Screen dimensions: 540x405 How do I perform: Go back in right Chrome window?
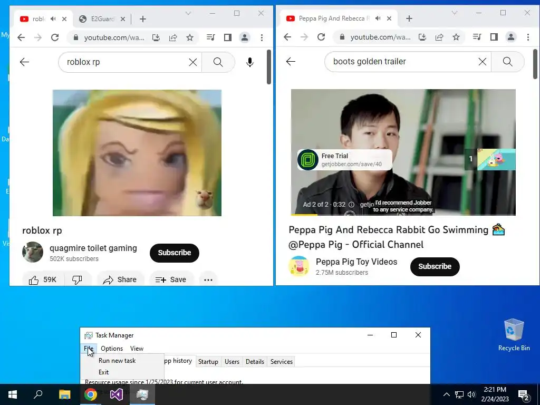coord(287,37)
